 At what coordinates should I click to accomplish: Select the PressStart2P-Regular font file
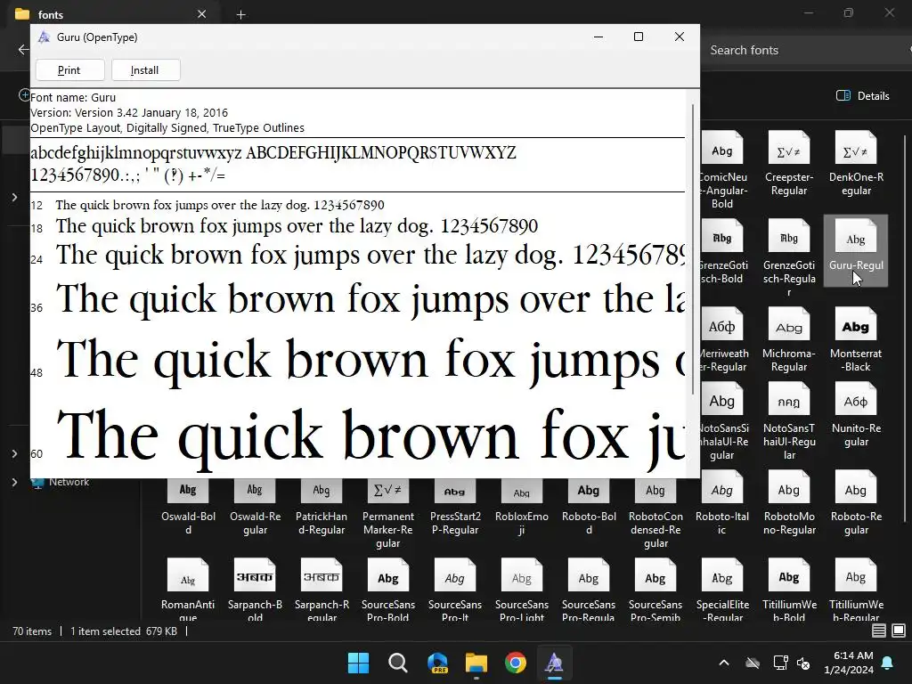click(455, 507)
